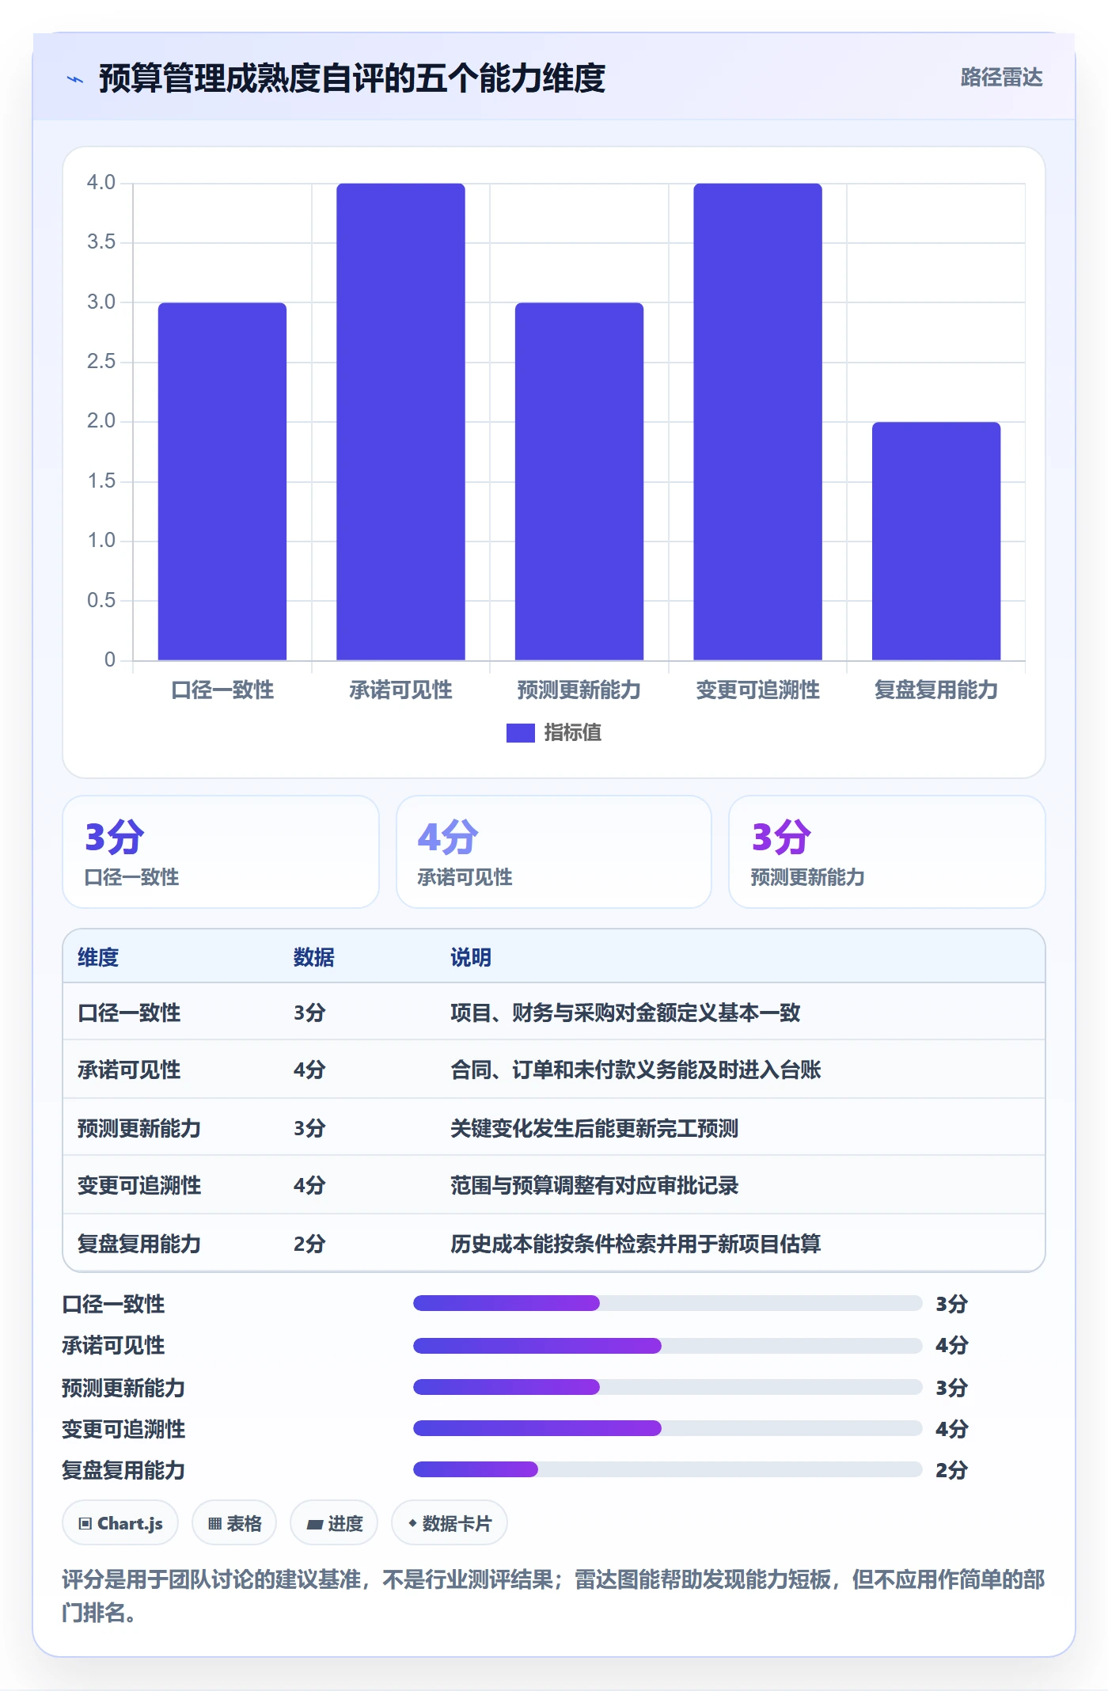Click the title 预算管理成熟度自评的五个能力维度
The height and width of the screenshot is (1691, 1108).
(x=352, y=78)
